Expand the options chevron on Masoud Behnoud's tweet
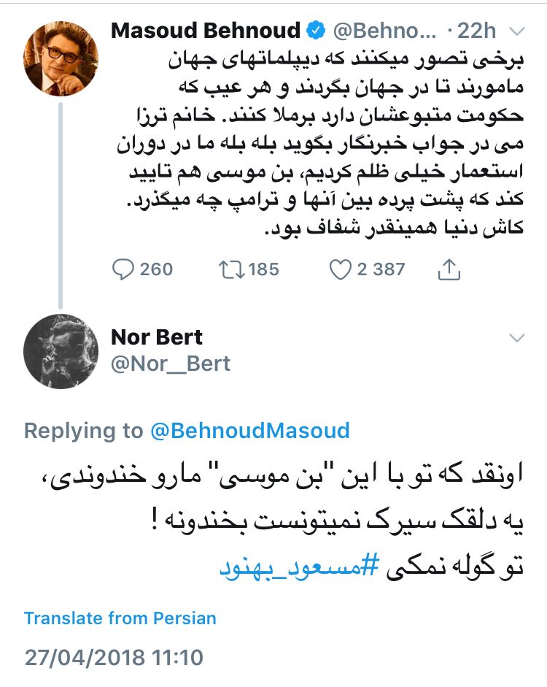The image size is (547, 687). (516, 32)
